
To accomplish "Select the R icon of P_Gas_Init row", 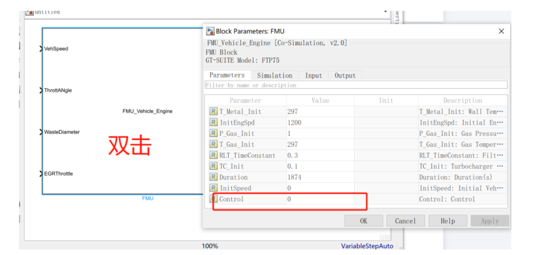I will (213, 134).
